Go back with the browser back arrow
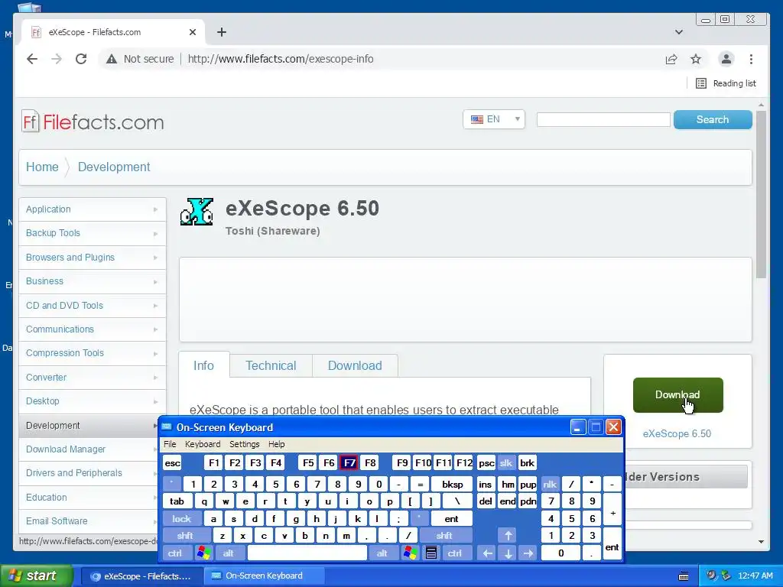The height and width of the screenshot is (587, 783). coord(32,59)
